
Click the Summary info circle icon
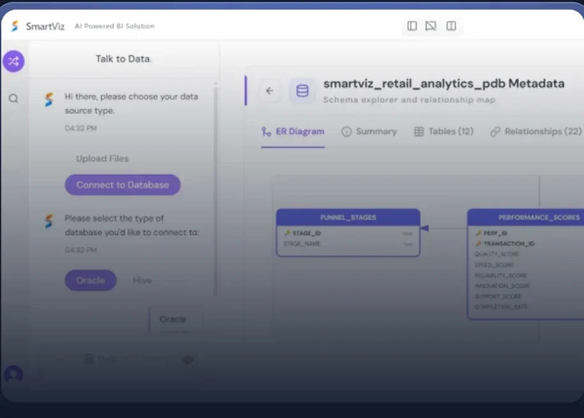coord(347,131)
